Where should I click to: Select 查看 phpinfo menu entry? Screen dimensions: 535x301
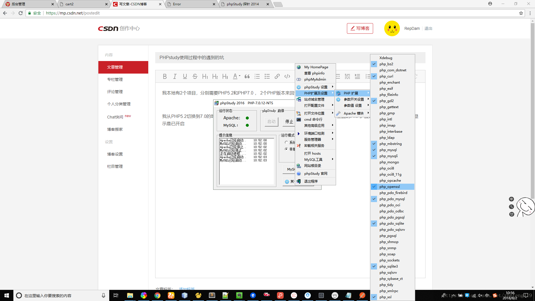(315, 73)
